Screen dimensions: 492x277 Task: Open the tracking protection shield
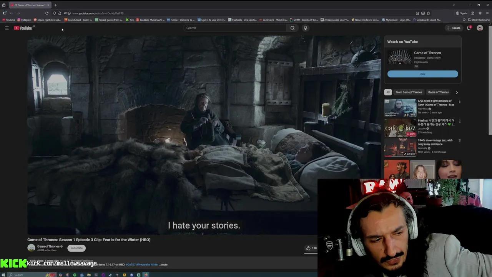54,13
